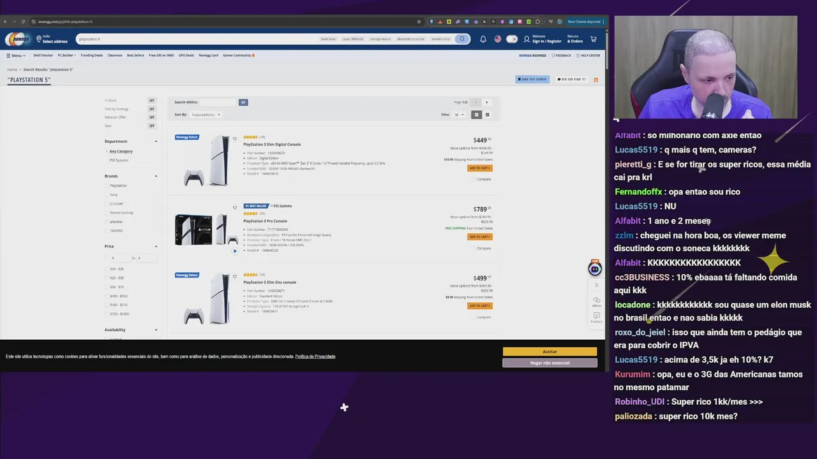Image resolution: width=817 pixels, height=459 pixels.
Task: Open Política de Privacidade link
Action: coord(315,356)
